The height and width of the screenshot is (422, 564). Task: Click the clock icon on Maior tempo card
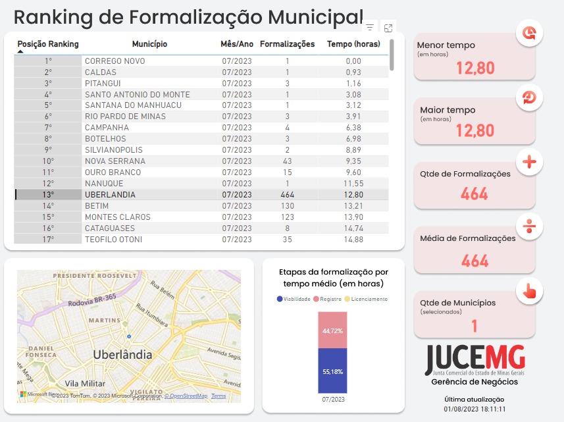click(x=529, y=97)
